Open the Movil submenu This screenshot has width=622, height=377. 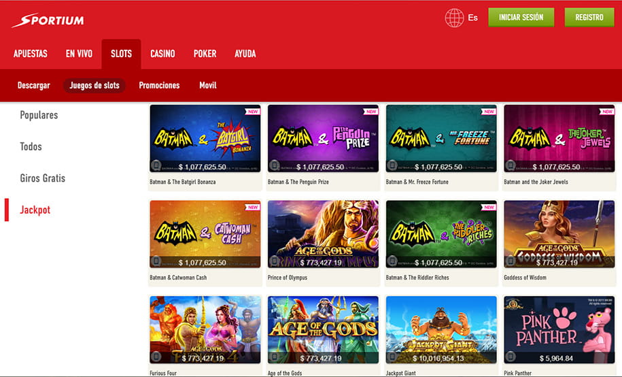point(208,86)
